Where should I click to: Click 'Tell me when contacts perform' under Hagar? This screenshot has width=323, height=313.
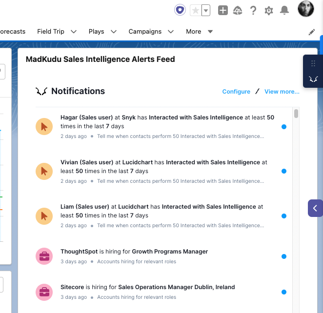click(181, 136)
